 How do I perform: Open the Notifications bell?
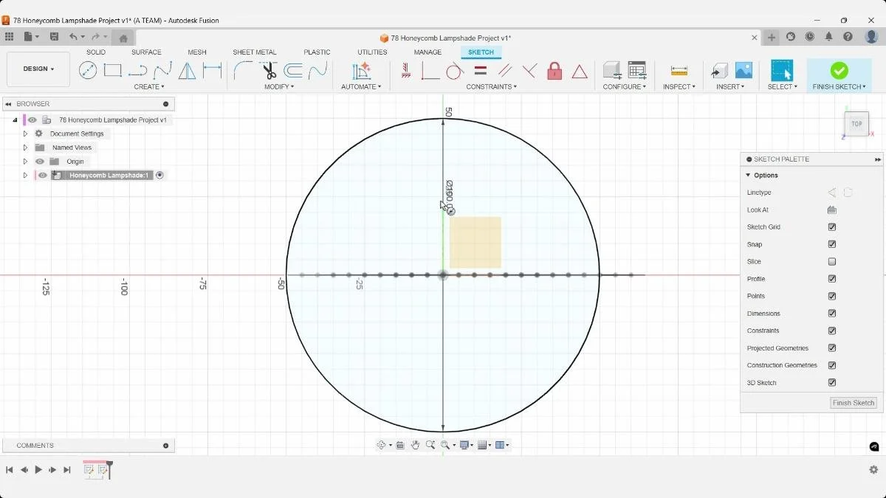point(828,37)
